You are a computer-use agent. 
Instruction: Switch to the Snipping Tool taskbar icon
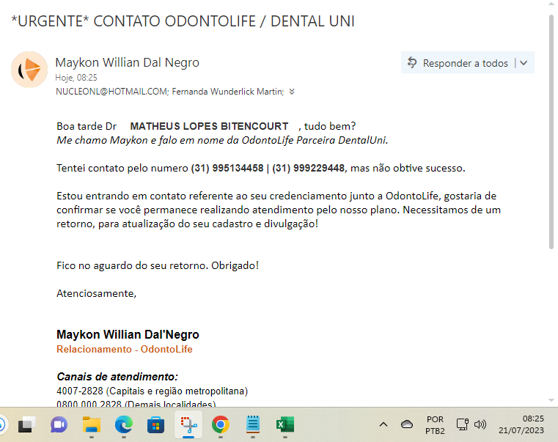click(x=188, y=424)
